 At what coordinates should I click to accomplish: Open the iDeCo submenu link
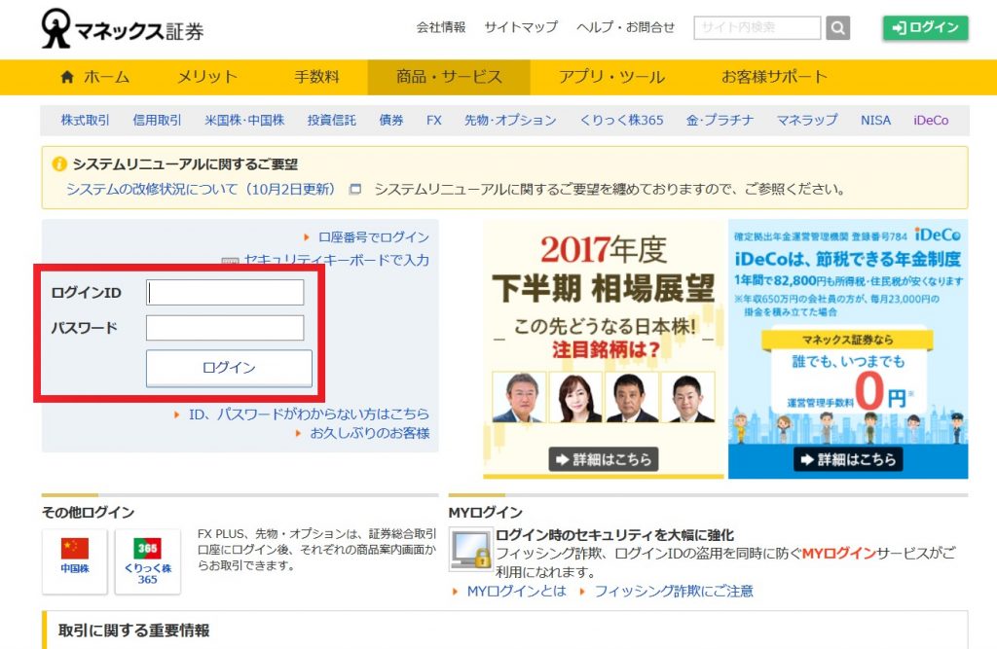[x=931, y=120]
